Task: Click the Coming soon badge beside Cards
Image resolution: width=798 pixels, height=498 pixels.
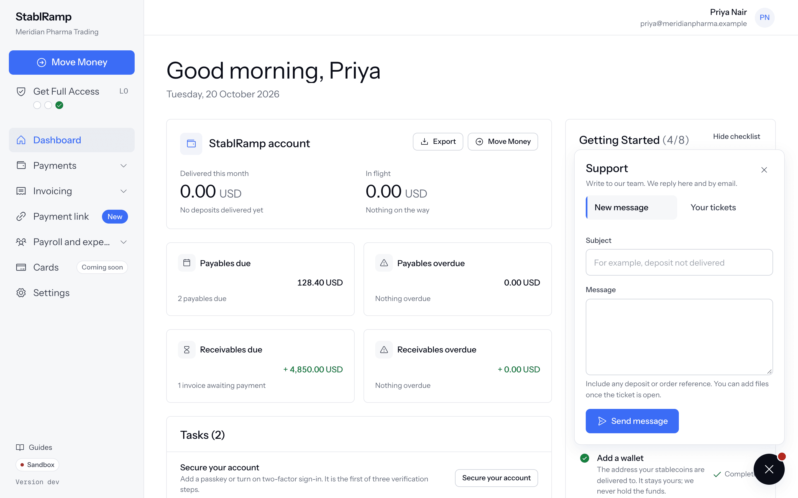Action: pyautogui.click(x=102, y=267)
